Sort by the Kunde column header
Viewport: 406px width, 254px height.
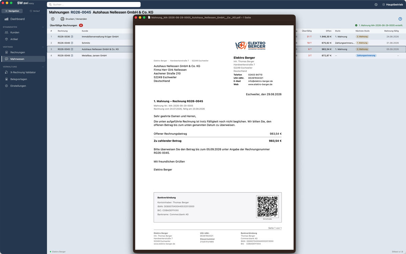[85, 31]
